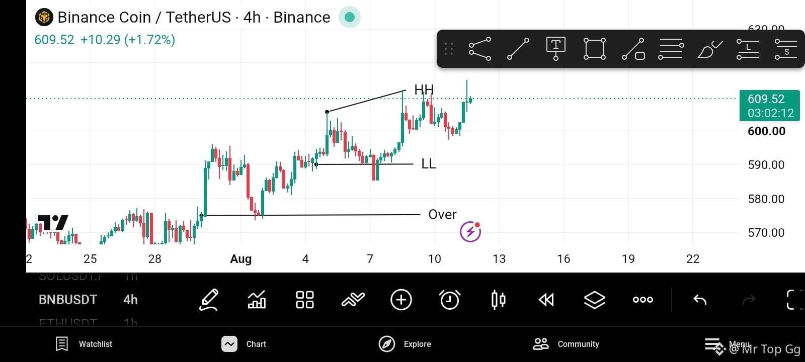Open the object tree layers icon
This screenshot has height=362, width=805.
pos(594,300)
